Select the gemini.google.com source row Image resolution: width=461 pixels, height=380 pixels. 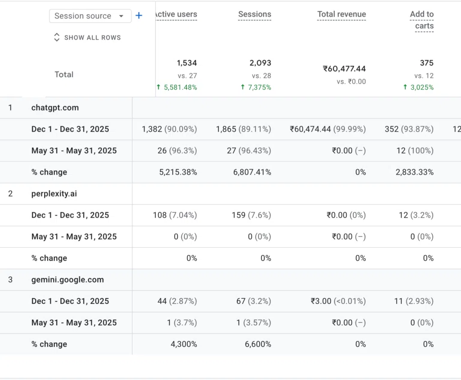click(x=230, y=280)
